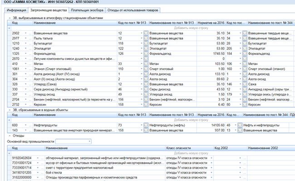Click the Норматив на 2016 value 1748.50

coord(211,54)
